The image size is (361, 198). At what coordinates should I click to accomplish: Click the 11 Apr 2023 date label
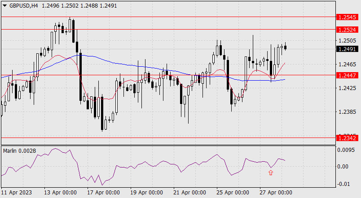pyautogui.click(x=17, y=192)
